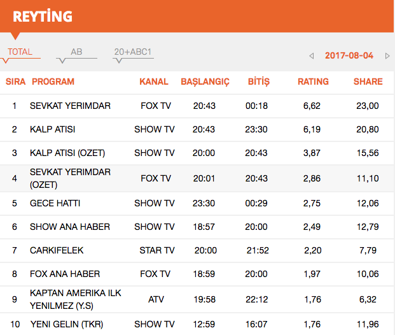This screenshot has height=335, width=395.
Task: Click the CARKIFELEK program entry
Action: (x=57, y=250)
